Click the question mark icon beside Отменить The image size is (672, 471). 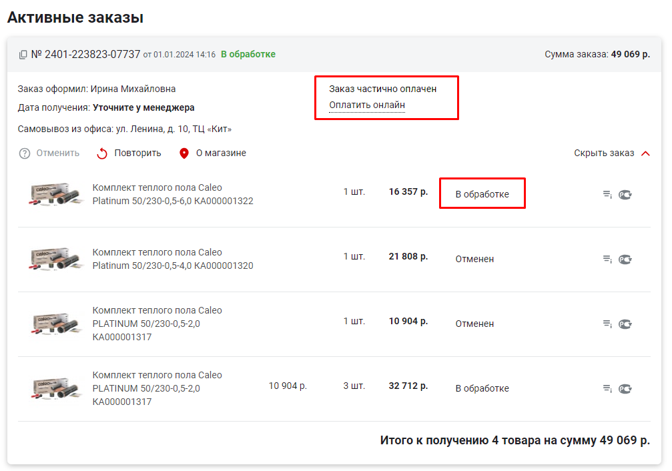point(25,153)
